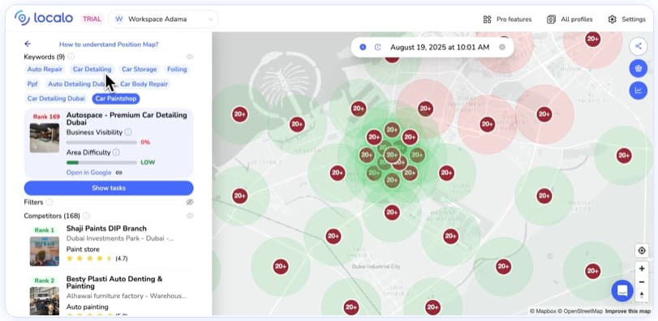Zoom out the map
Viewport: 658px width, 321px height.
pos(642,282)
